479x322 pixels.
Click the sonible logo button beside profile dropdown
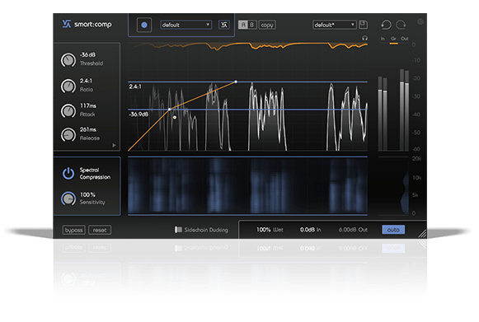(224, 25)
